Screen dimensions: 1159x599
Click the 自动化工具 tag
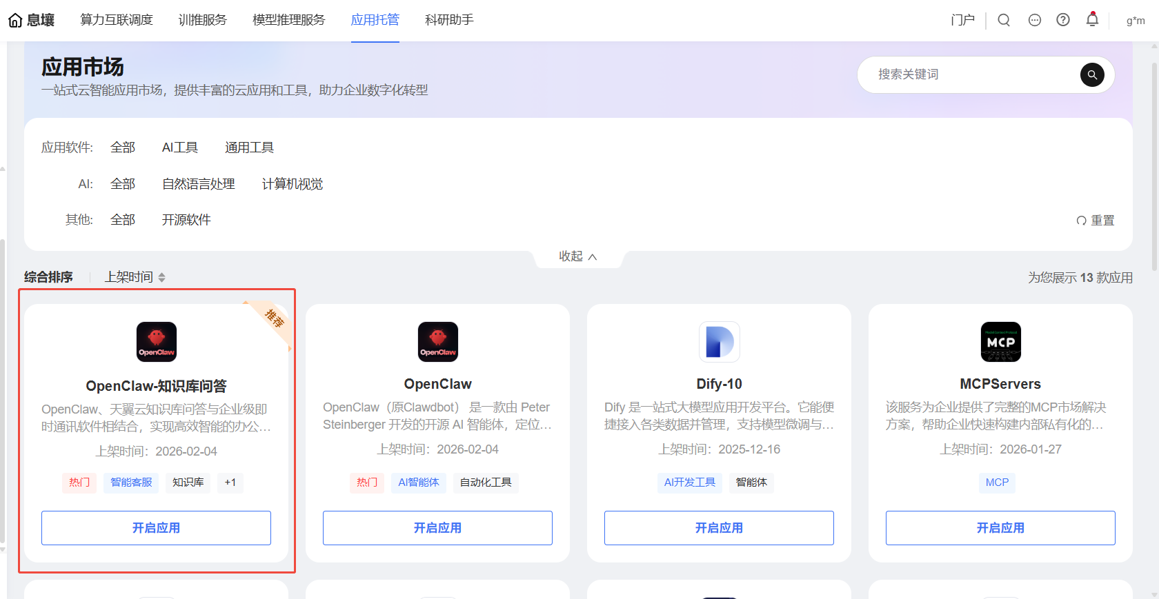pyautogui.click(x=486, y=483)
